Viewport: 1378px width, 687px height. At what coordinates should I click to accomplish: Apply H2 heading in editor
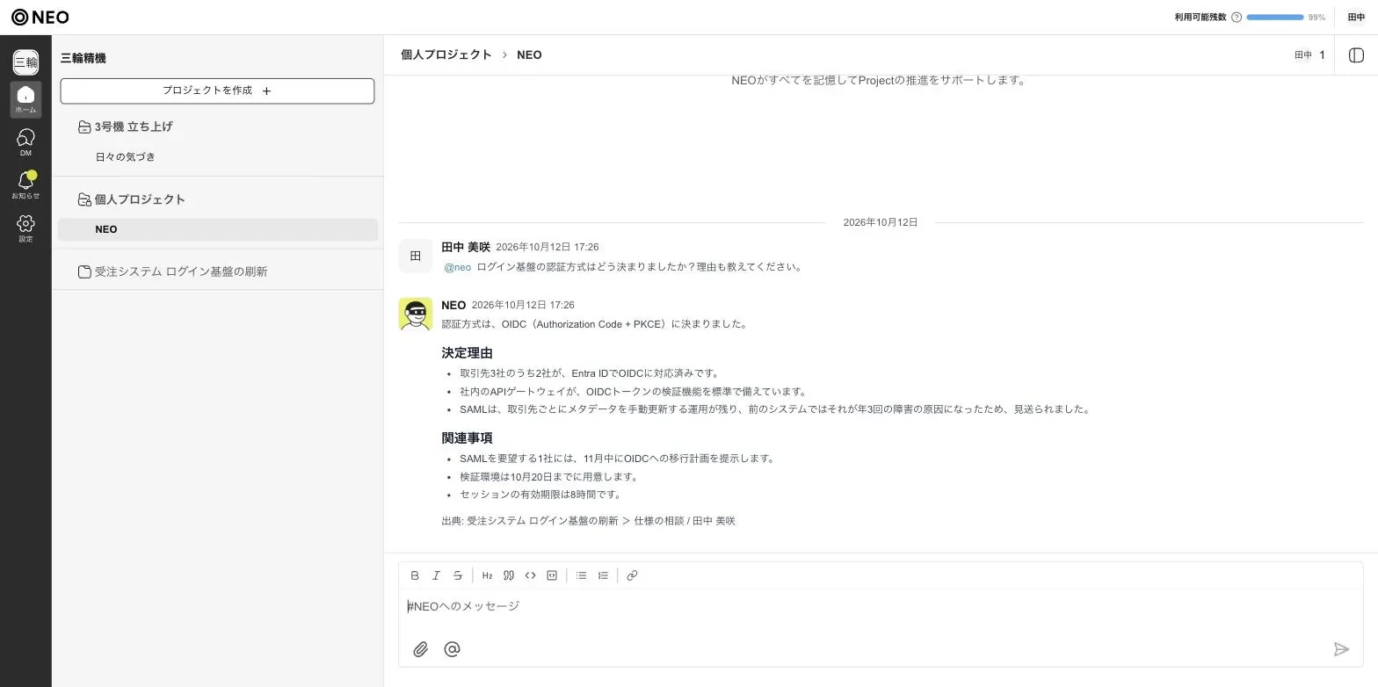coord(487,575)
